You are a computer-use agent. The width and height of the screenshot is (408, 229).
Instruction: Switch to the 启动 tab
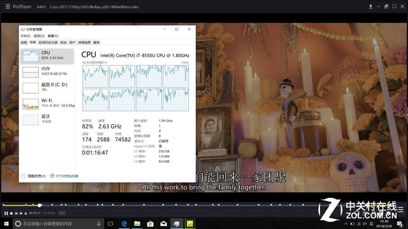click(x=63, y=43)
